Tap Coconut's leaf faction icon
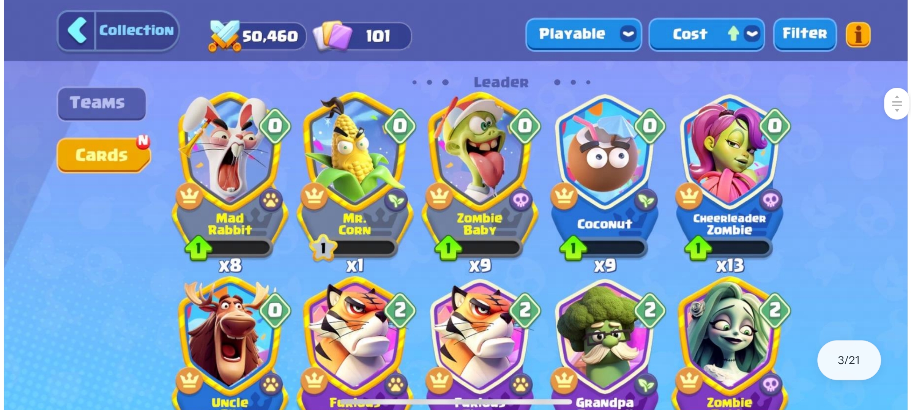The image size is (911, 410). click(x=645, y=200)
